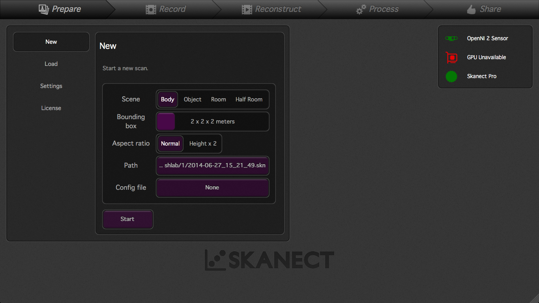
Task: Open the License section
Action: [51, 108]
